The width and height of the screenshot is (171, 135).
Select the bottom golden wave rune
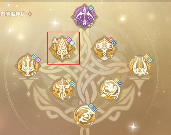[x=84, y=115]
